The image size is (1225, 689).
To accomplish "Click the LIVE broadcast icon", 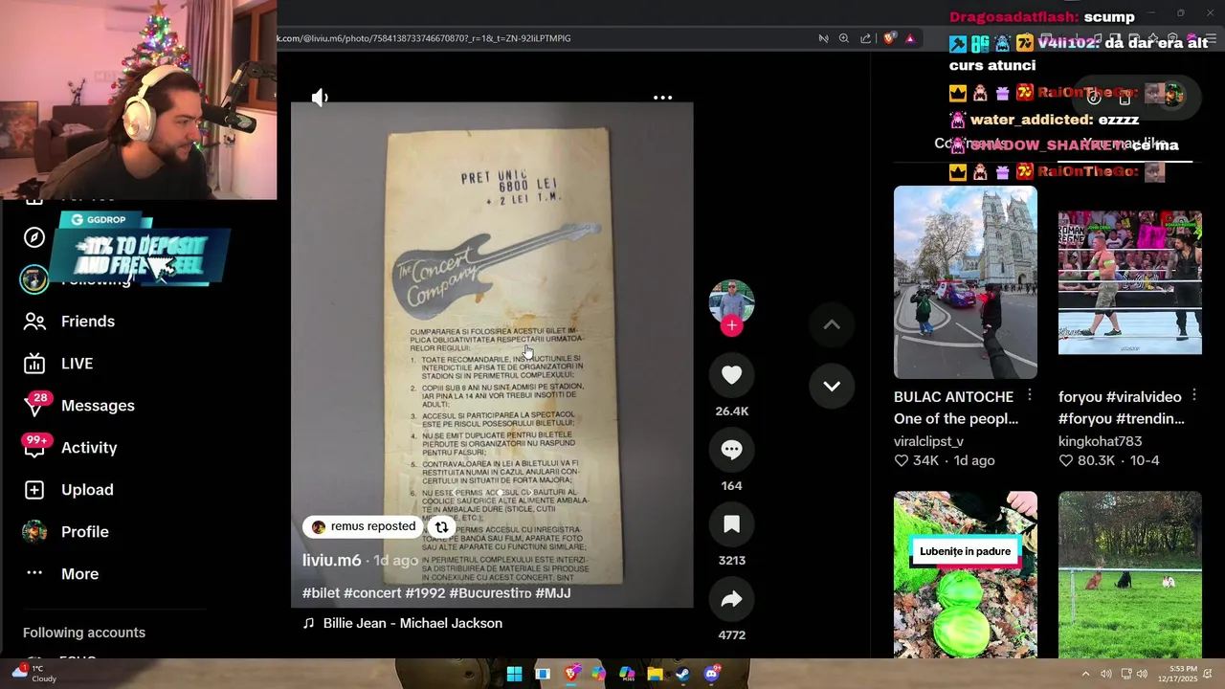I will [x=34, y=364].
